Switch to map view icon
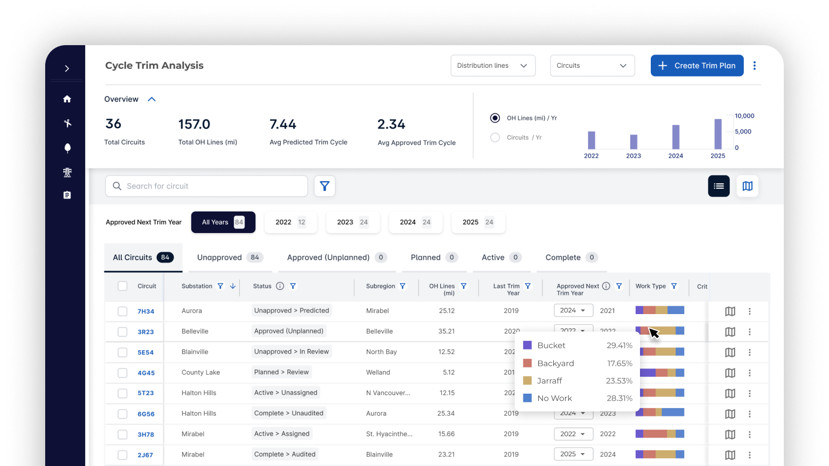 [747, 186]
